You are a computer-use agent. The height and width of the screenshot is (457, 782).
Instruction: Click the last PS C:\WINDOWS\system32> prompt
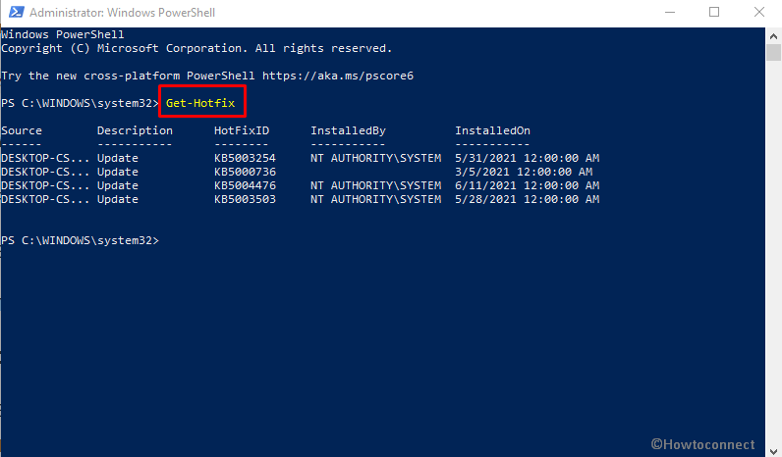(x=80, y=240)
